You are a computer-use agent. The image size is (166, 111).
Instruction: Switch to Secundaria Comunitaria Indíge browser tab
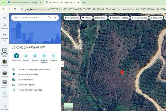click(24, 2)
